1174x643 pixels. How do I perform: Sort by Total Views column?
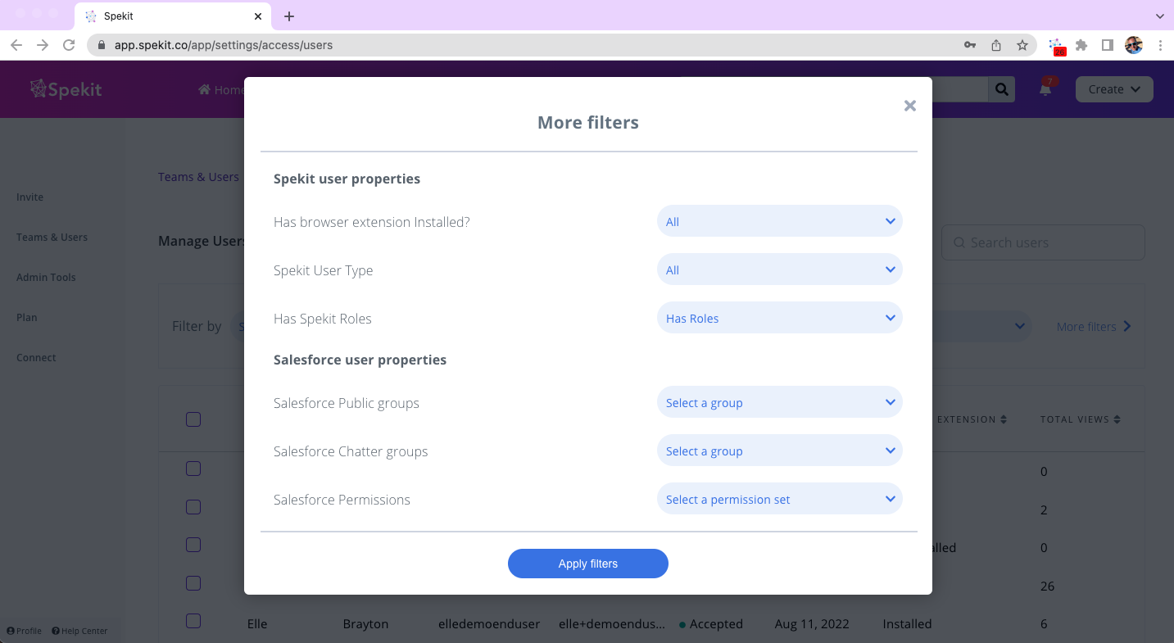click(1080, 419)
